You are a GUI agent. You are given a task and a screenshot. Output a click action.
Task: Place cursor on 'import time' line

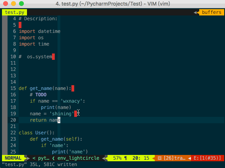click(34, 44)
